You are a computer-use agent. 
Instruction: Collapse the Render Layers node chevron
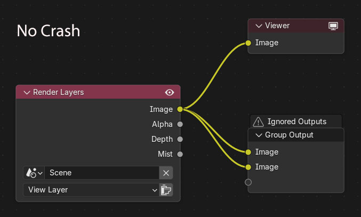[x=26, y=92]
